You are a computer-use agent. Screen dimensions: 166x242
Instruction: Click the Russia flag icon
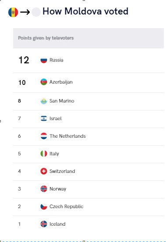tap(44, 60)
